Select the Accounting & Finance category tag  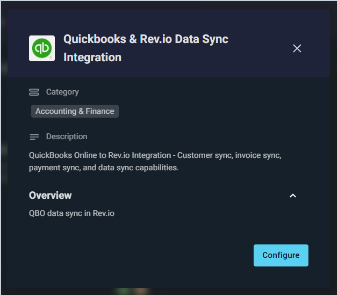tap(75, 111)
